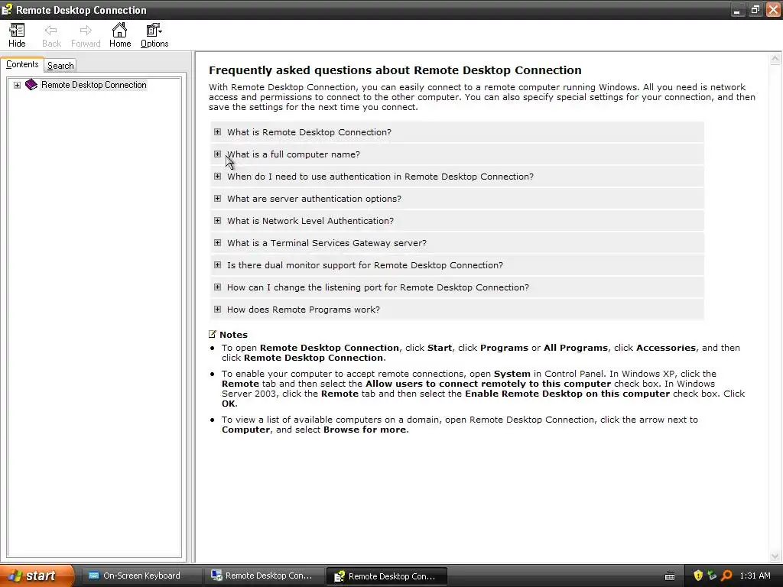This screenshot has height=587, width=783.
Task: Click the magnifier tray icon
Action: point(726,576)
